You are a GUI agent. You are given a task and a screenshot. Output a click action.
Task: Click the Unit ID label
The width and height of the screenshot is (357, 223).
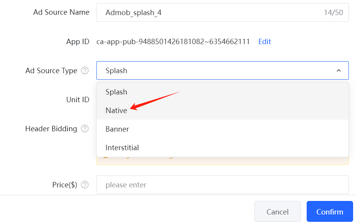click(78, 100)
